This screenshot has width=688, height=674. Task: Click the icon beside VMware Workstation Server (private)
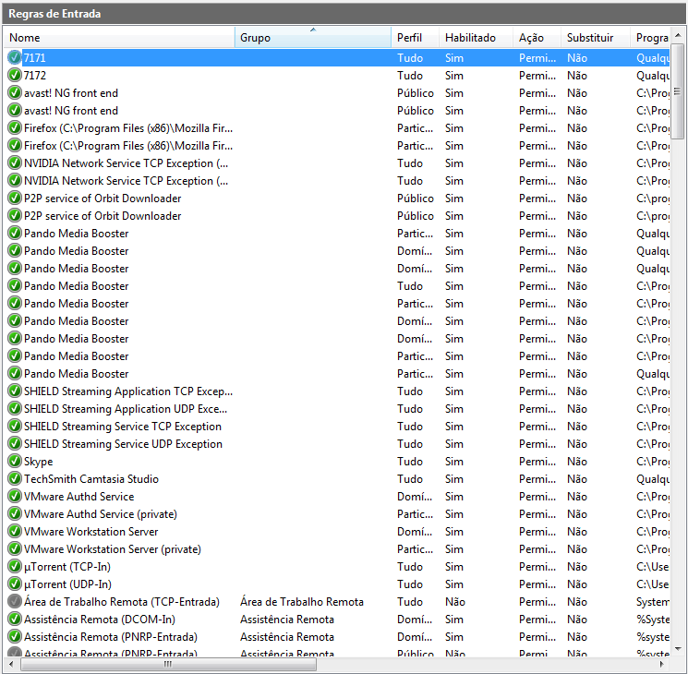coord(15,549)
